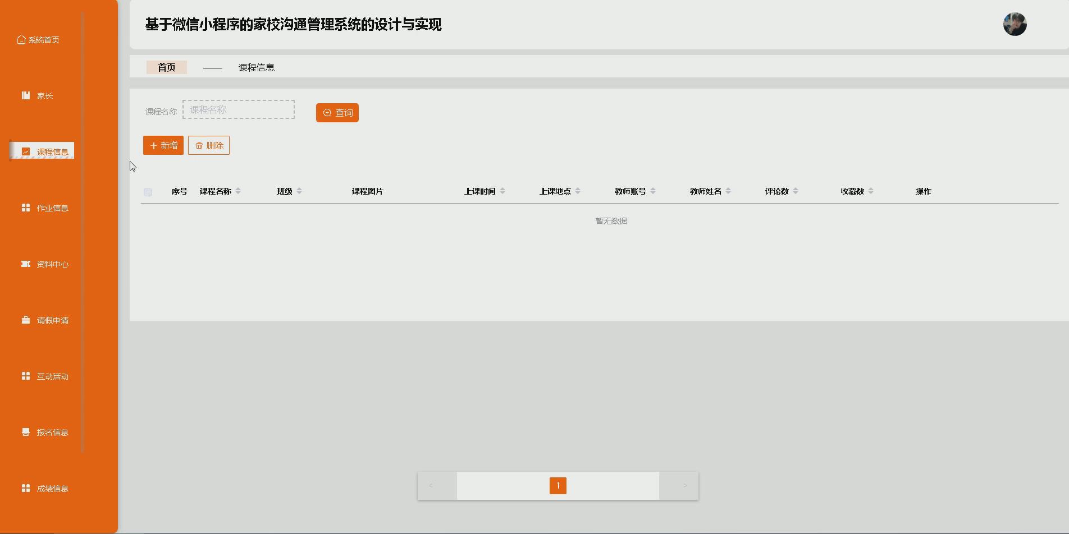Screen dimensions: 1069x534
Task: Click the grid icon beside 作业信息
Action: (26, 208)
